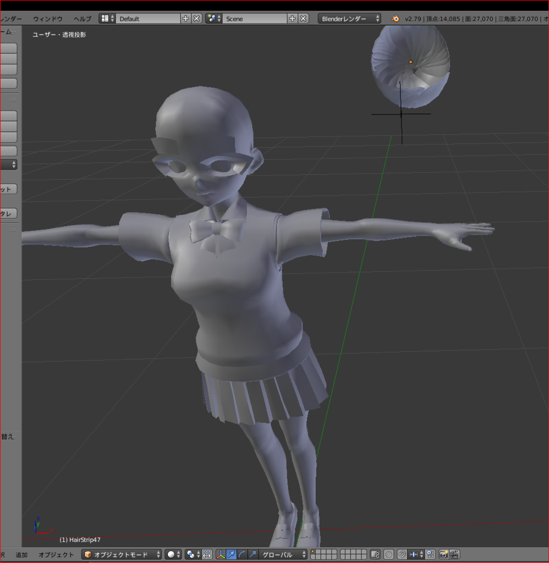
Task: Open the オブジェクト menu in viewport header
Action: (x=56, y=555)
